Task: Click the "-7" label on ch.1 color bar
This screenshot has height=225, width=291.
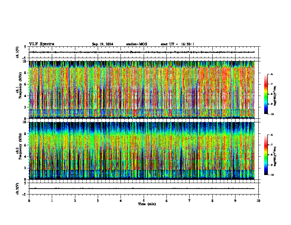Action: pyautogui.click(x=271, y=84)
